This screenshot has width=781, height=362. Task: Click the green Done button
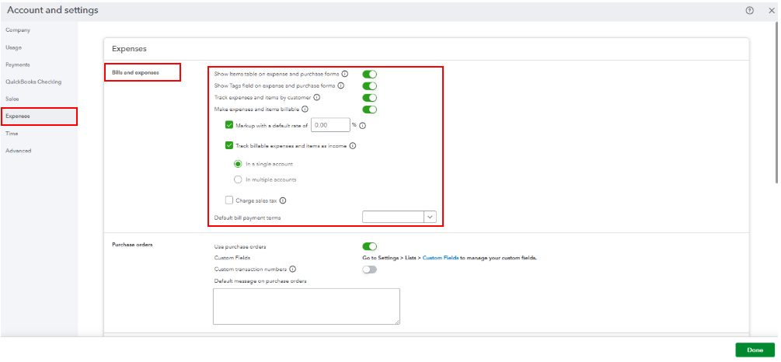pyautogui.click(x=755, y=350)
